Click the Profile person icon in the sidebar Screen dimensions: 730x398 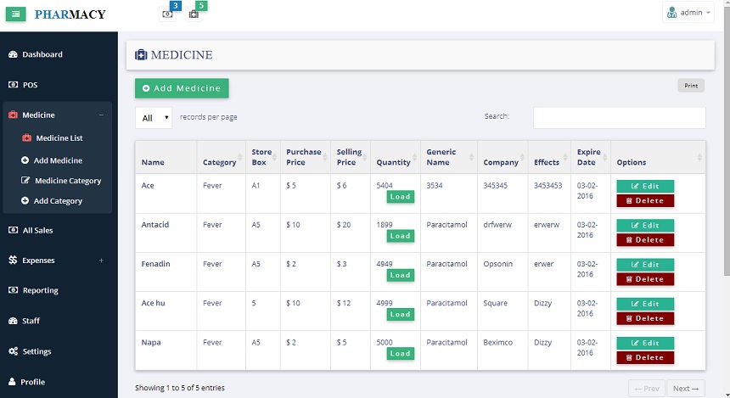click(x=12, y=382)
